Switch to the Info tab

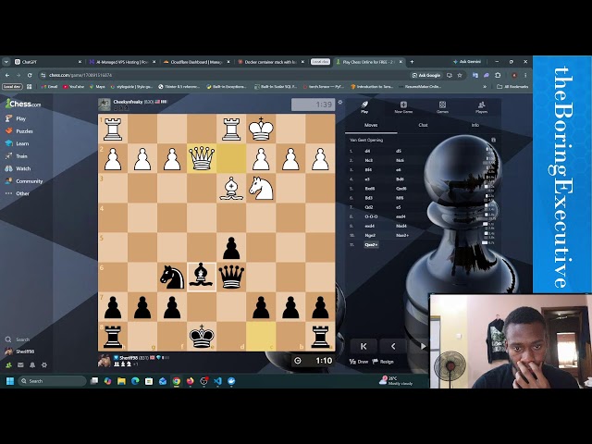[x=475, y=125]
